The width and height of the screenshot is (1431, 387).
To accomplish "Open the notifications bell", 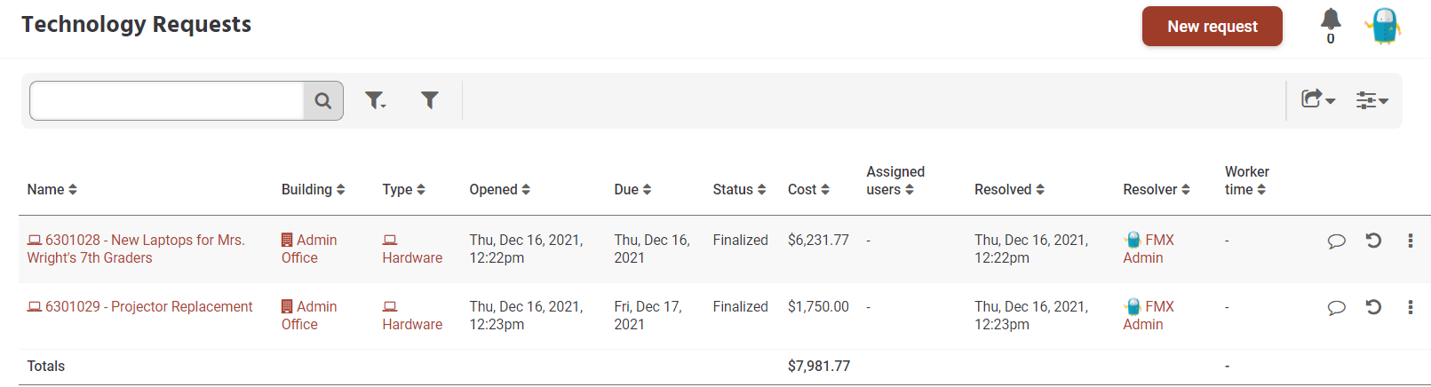I will pyautogui.click(x=1331, y=20).
